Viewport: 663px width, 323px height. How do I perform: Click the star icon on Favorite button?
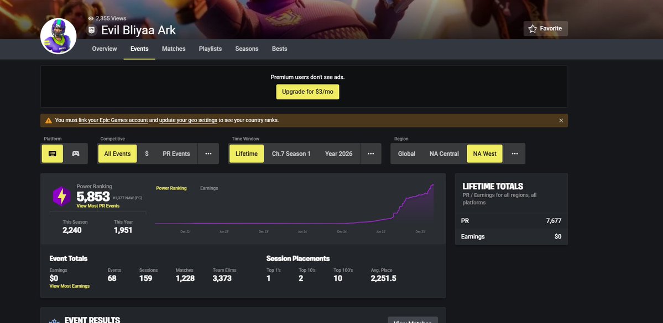tap(533, 29)
